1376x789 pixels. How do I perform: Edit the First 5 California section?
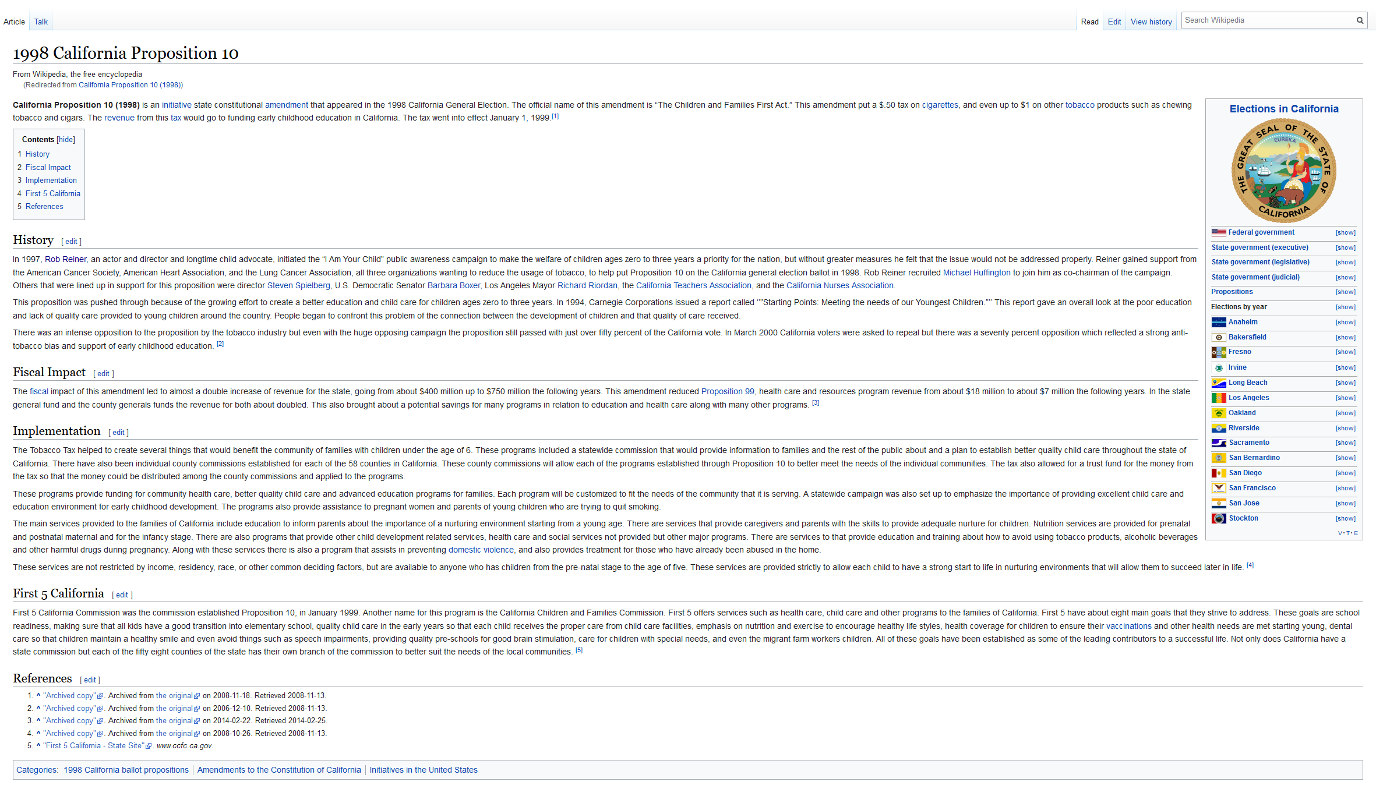point(122,595)
